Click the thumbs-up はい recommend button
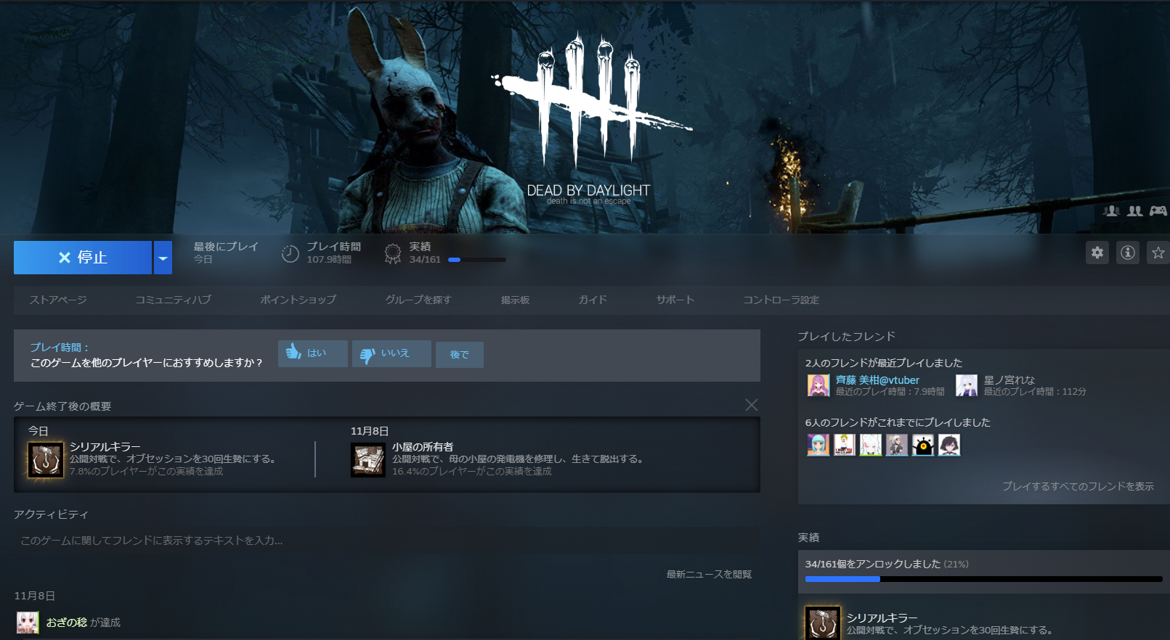 pyautogui.click(x=313, y=353)
